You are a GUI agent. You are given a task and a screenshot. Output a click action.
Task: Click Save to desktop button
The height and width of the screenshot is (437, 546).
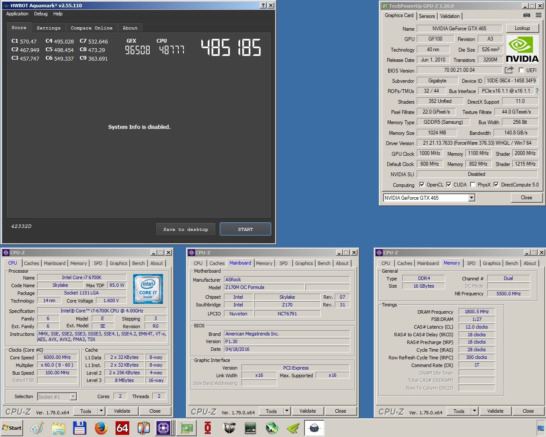coord(186,229)
